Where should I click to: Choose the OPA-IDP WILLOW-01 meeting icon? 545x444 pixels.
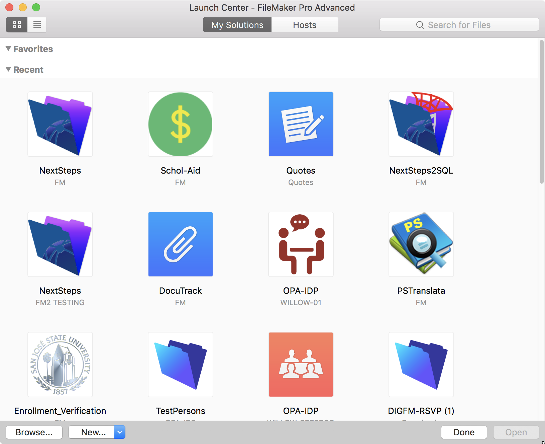[301, 244]
